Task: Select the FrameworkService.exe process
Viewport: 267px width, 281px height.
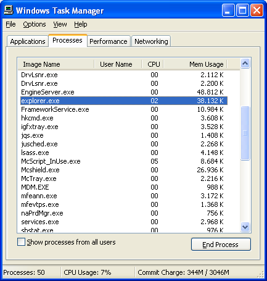Action: point(124,109)
